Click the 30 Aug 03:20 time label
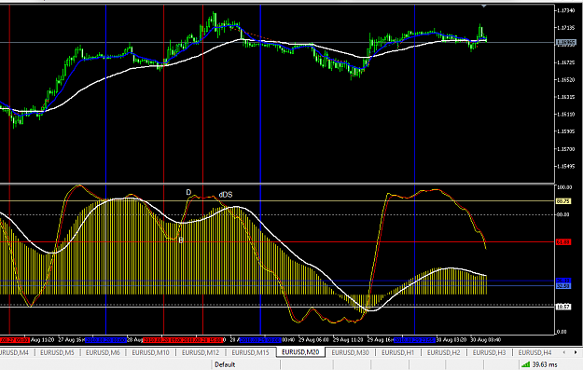This screenshot has width=583, height=370. [451, 339]
